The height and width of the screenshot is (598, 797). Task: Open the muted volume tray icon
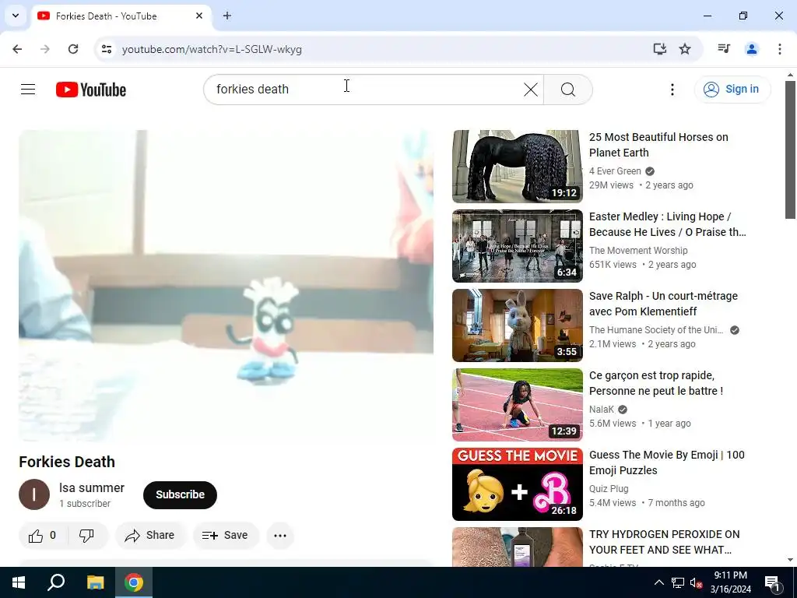(696, 582)
